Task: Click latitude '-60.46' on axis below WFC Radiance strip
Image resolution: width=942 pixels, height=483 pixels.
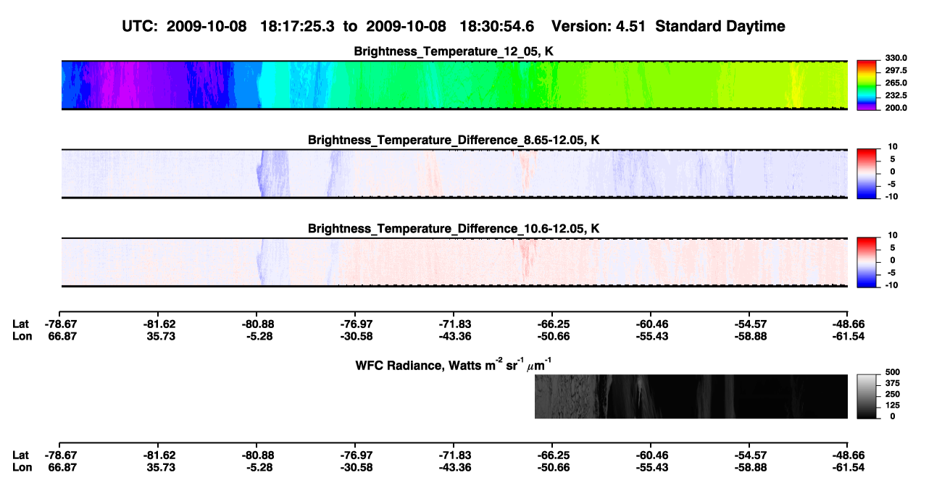Action: click(652, 455)
